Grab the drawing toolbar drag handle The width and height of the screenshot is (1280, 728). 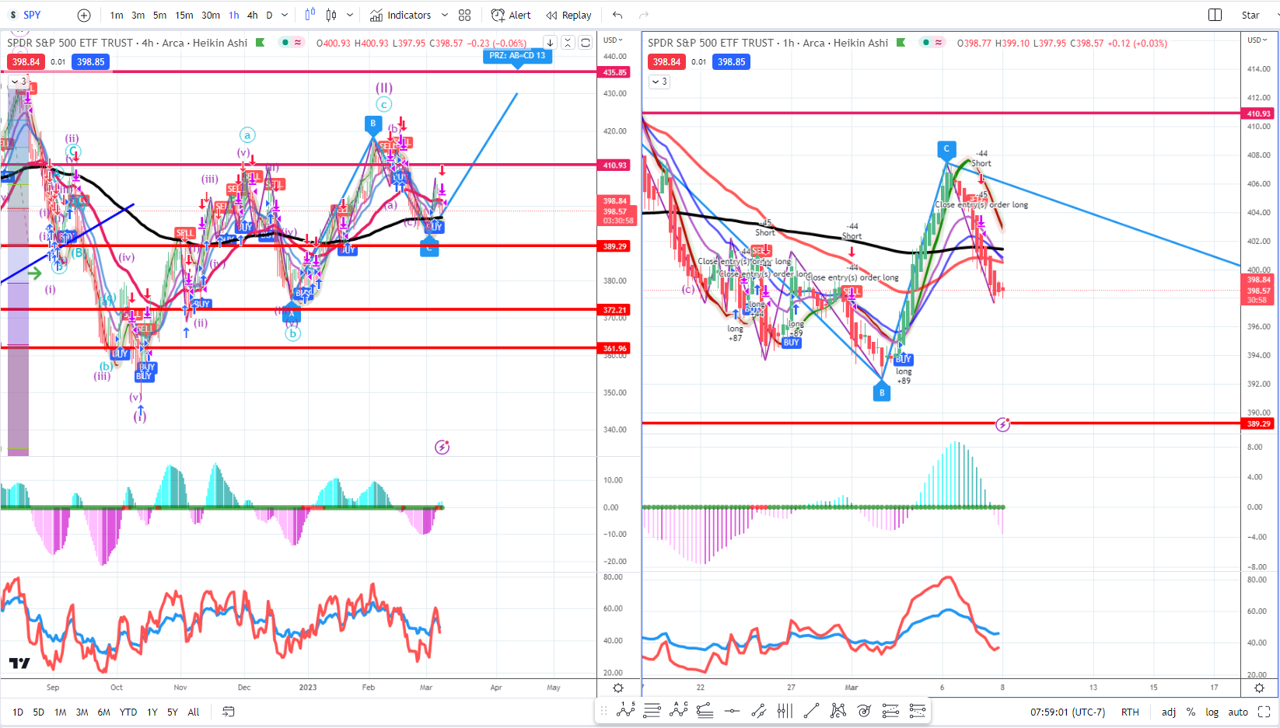pyautogui.click(x=604, y=711)
